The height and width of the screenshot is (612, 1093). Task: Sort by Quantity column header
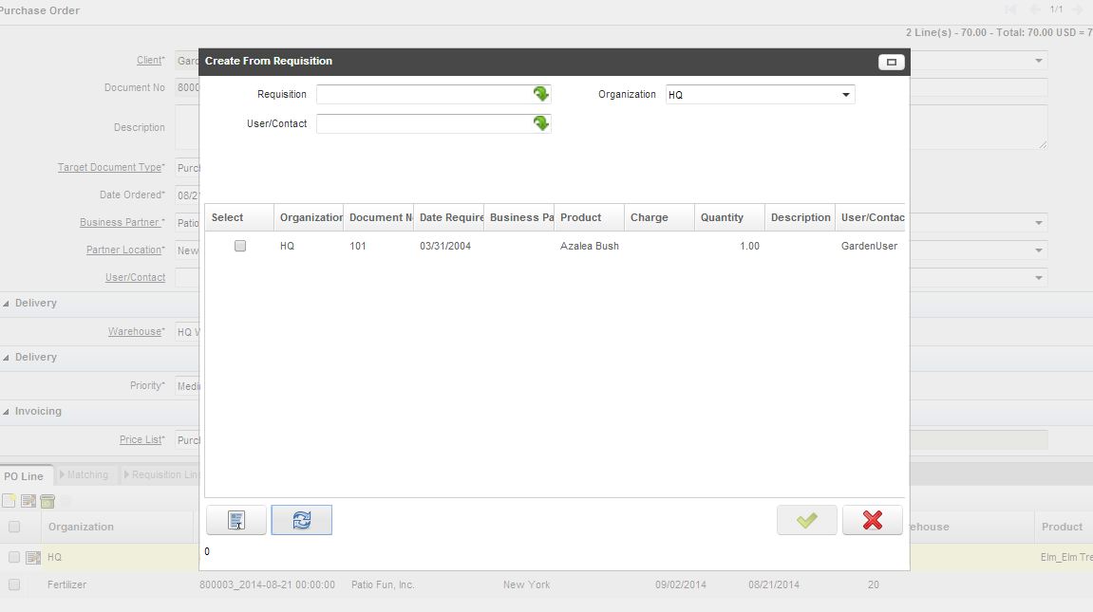tap(722, 217)
